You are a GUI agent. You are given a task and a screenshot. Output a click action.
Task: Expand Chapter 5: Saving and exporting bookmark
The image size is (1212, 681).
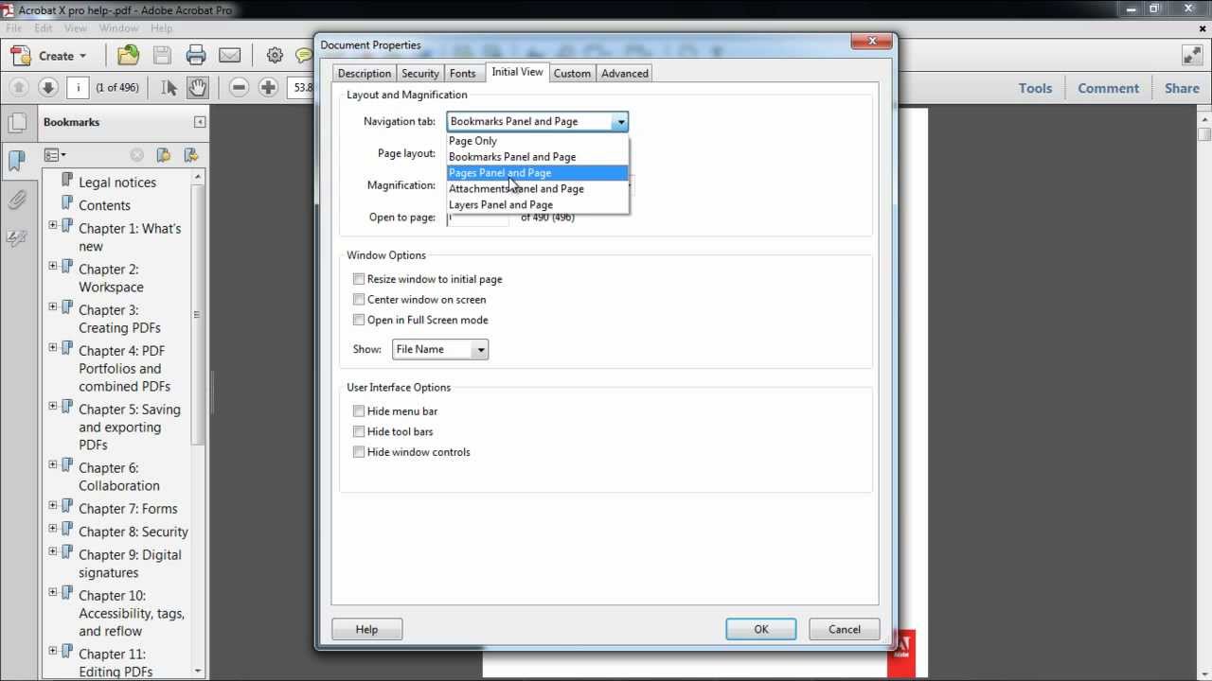click(53, 406)
